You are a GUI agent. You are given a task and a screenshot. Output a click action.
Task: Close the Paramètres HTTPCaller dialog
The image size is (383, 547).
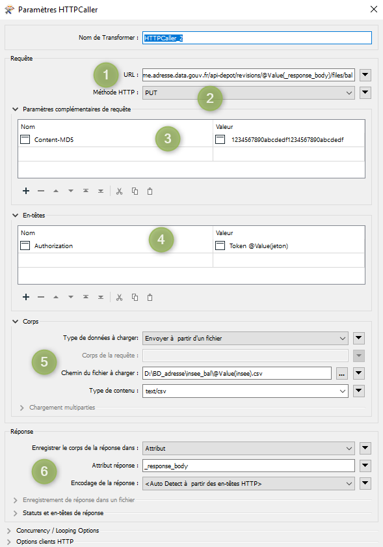pyautogui.click(x=374, y=9)
